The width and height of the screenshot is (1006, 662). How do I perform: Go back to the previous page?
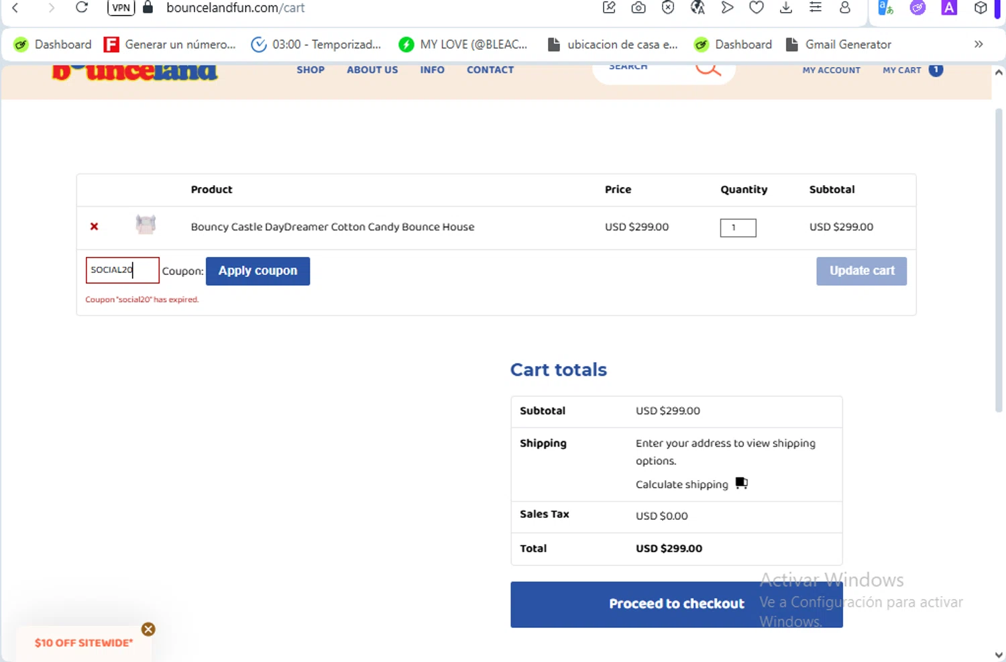pos(15,8)
